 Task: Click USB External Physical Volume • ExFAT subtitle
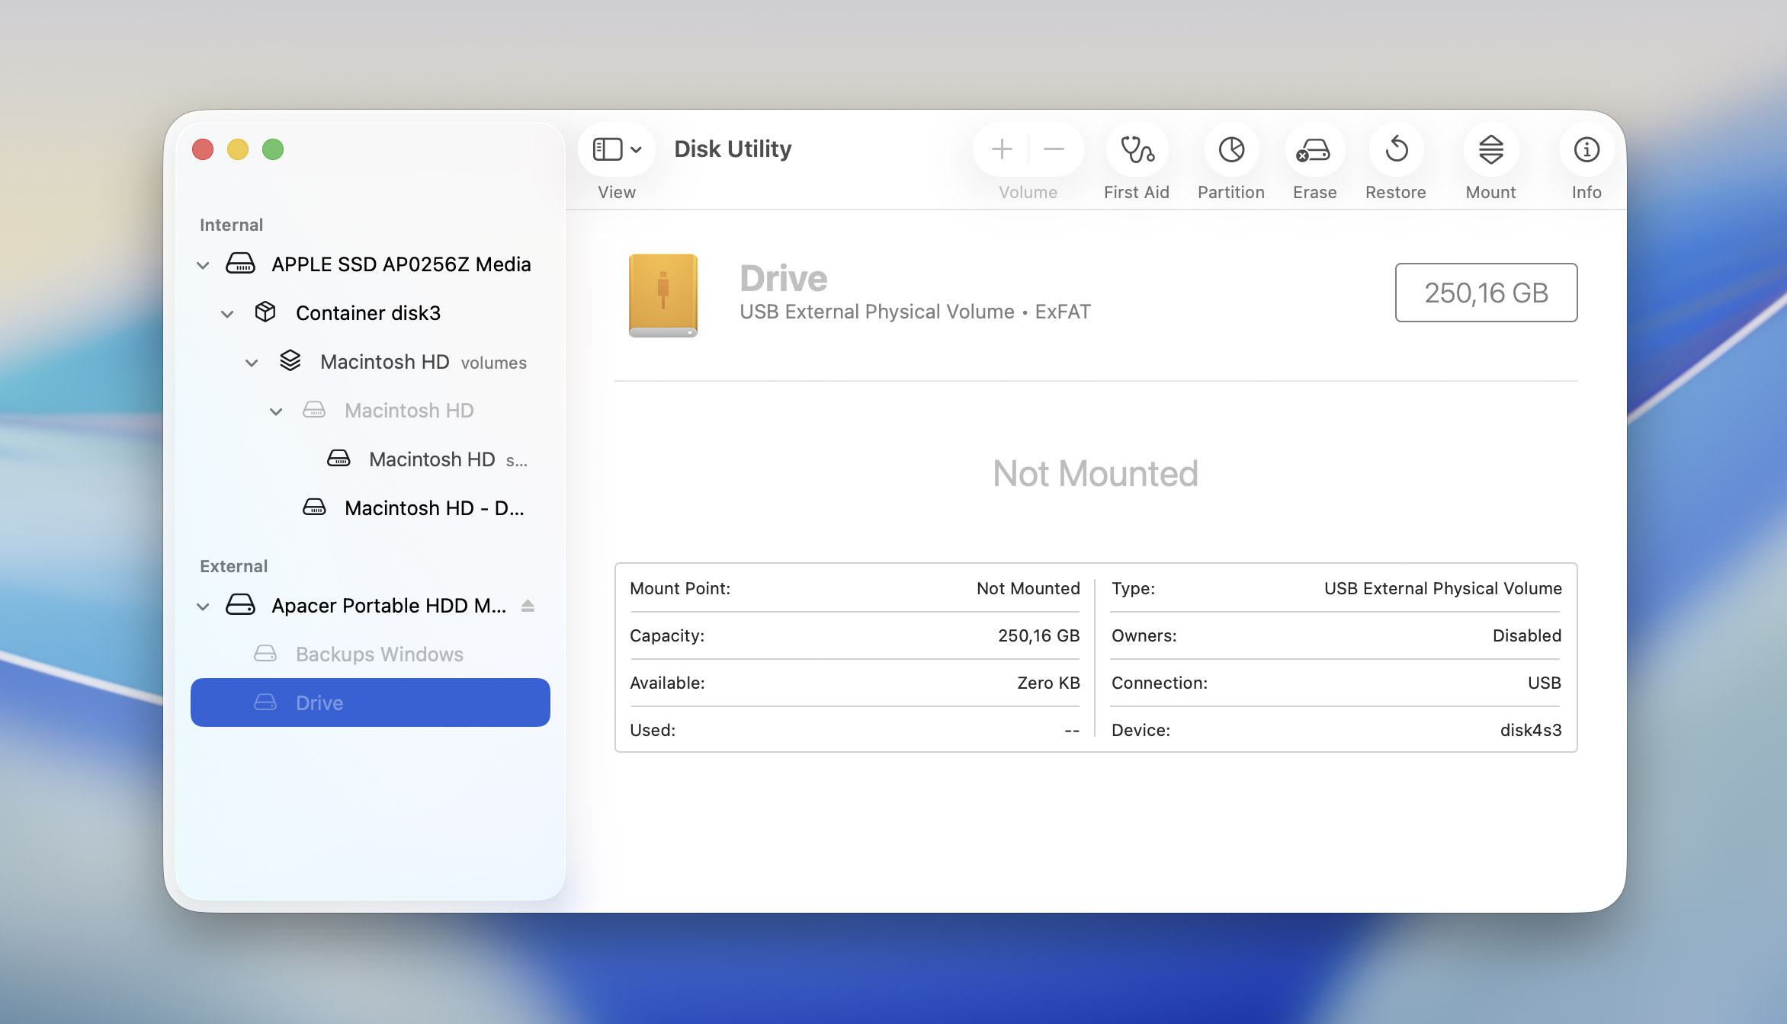coord(915,312)
